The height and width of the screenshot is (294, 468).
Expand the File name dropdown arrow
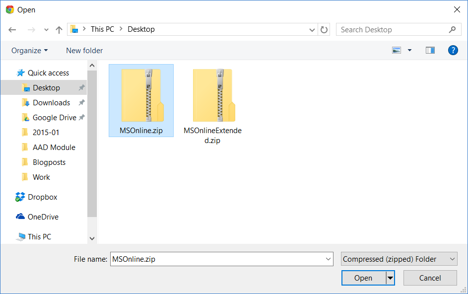click(328, 259)
